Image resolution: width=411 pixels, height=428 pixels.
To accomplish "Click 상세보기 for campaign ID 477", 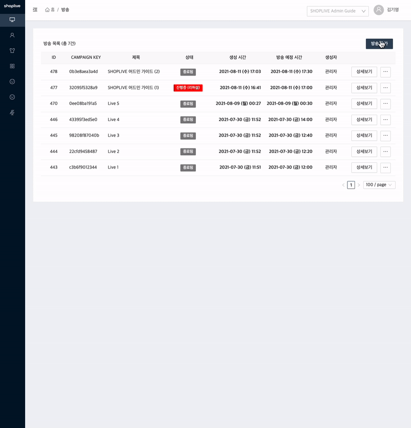I will point(364,88).
